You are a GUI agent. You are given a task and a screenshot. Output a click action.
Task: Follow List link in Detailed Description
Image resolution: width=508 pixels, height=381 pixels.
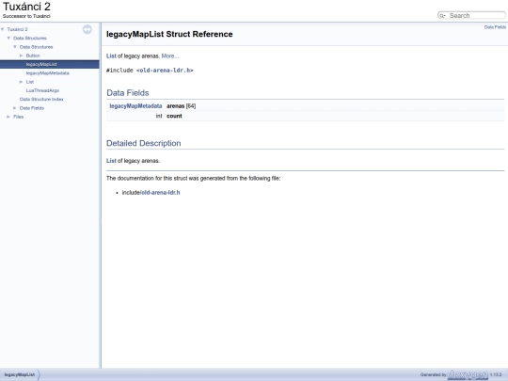[x=111, y=161]
